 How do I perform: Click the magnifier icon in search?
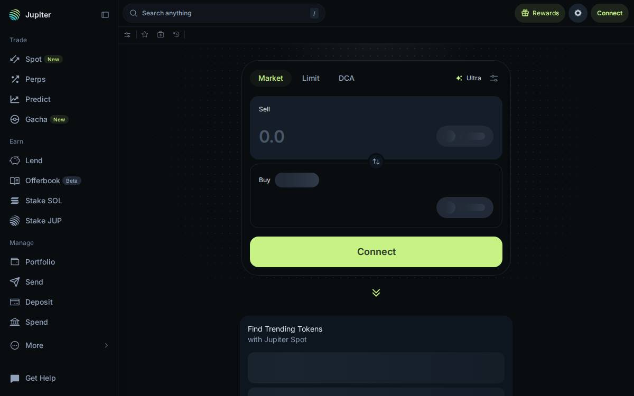[134, 13]
